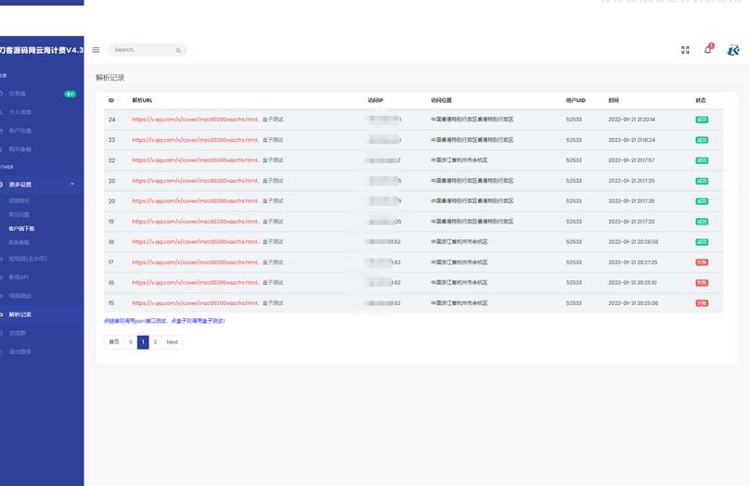Click 盒子测试 in row ID 15
The height and width of the screenshot is (486, 750).
(273, 303)
